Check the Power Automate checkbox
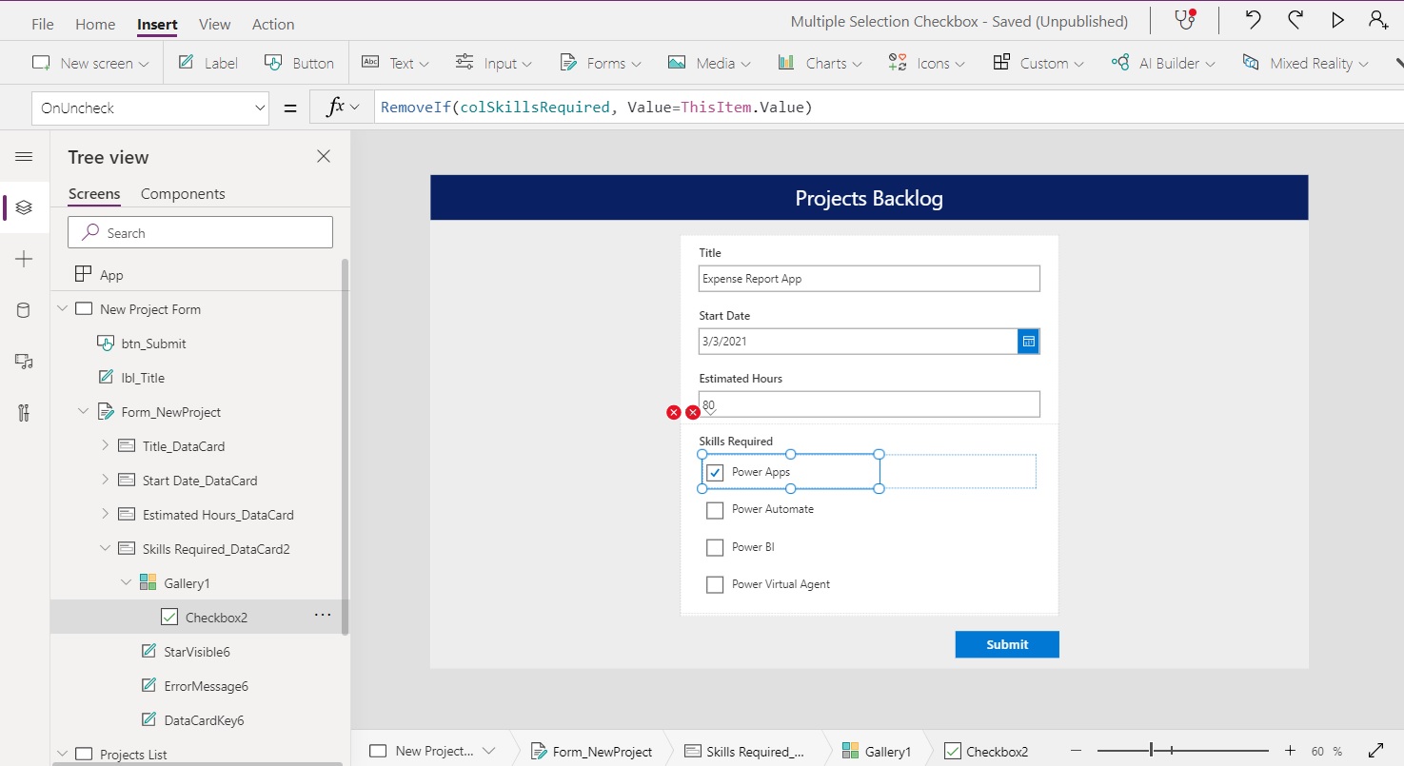 point(715,509)
